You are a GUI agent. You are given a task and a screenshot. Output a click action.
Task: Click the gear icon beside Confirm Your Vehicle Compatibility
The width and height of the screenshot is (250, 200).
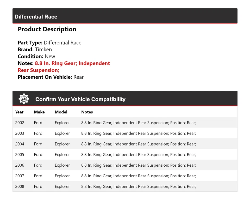(24, 99)
